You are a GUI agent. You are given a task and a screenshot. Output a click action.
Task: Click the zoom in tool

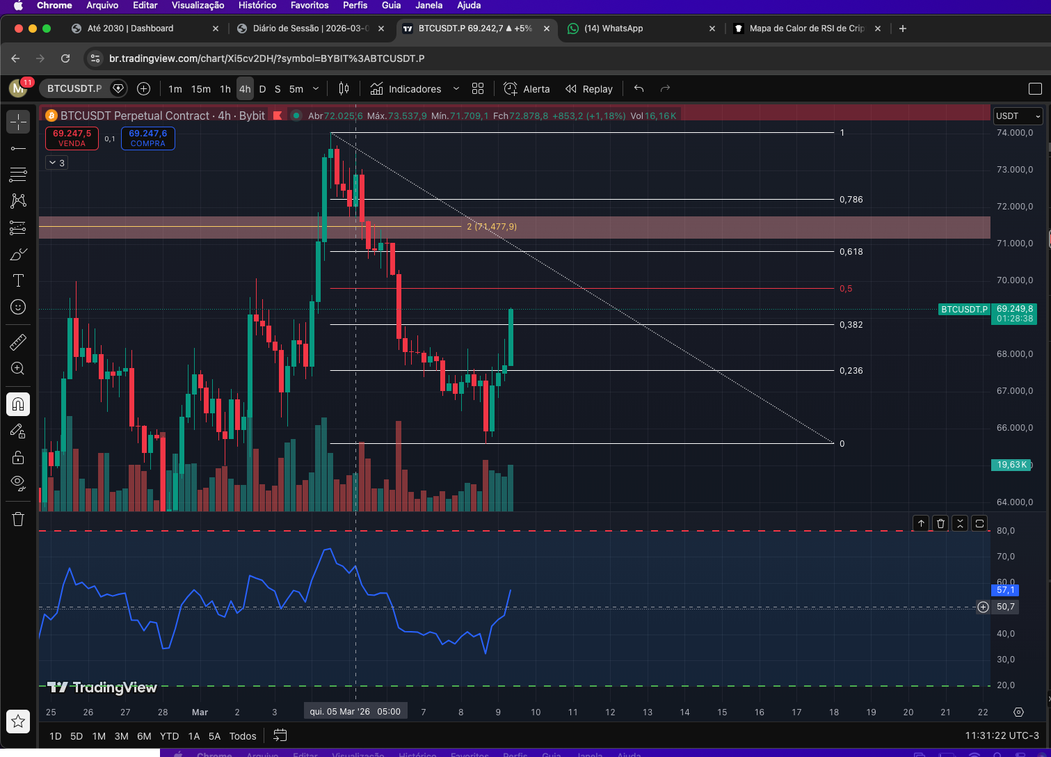(18, 369)
